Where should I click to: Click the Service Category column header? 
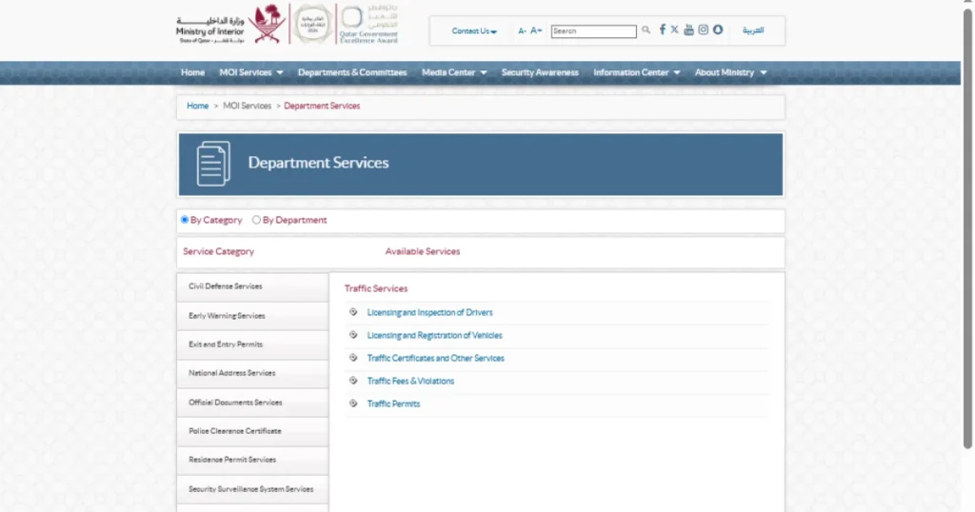[218, 251]
